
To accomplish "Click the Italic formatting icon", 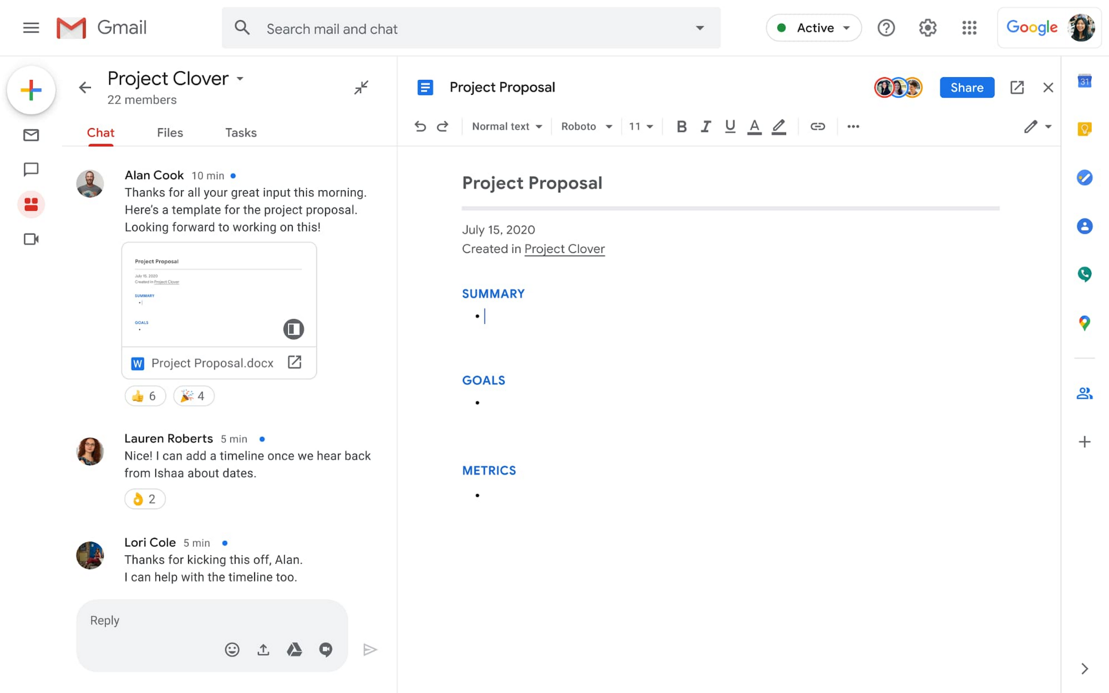I will coord(705,126).
